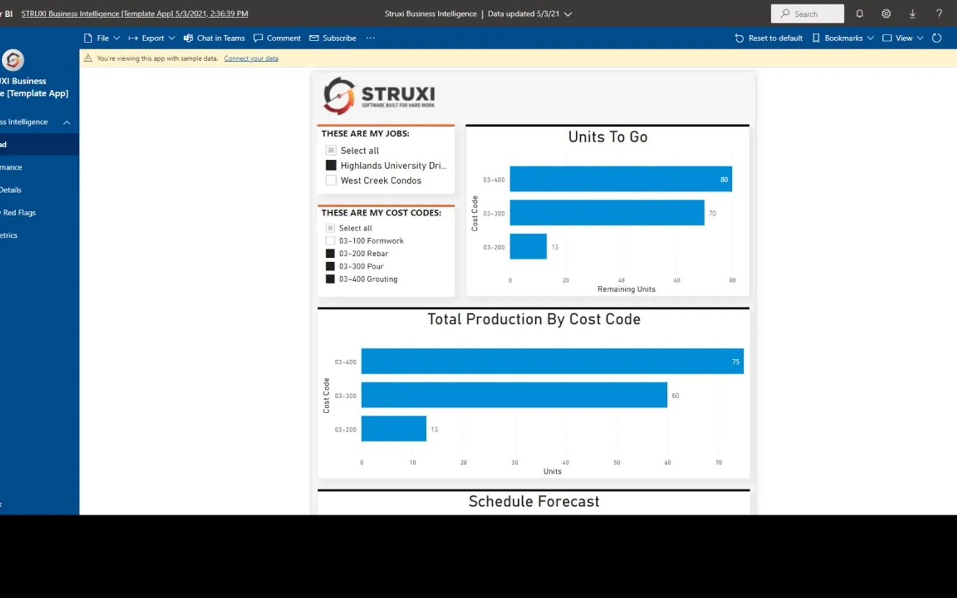Image resolution: width=957 pixels, height=598 pixels.
Task: Collapse the Business Intelligence sidebar section
Action: 67,122
